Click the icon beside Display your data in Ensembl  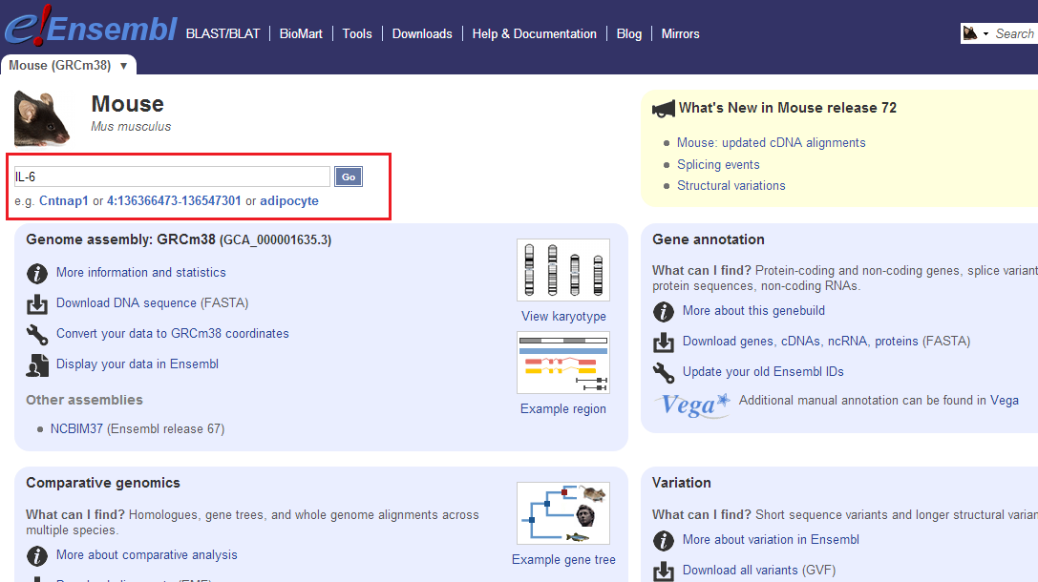(x=37, y=365)
